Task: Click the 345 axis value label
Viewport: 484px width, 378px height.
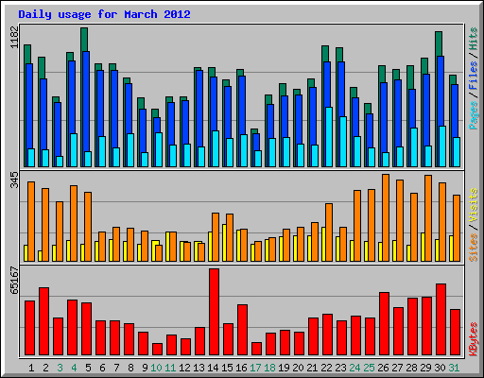Action: pyautogui.click(x=15, y=180)
